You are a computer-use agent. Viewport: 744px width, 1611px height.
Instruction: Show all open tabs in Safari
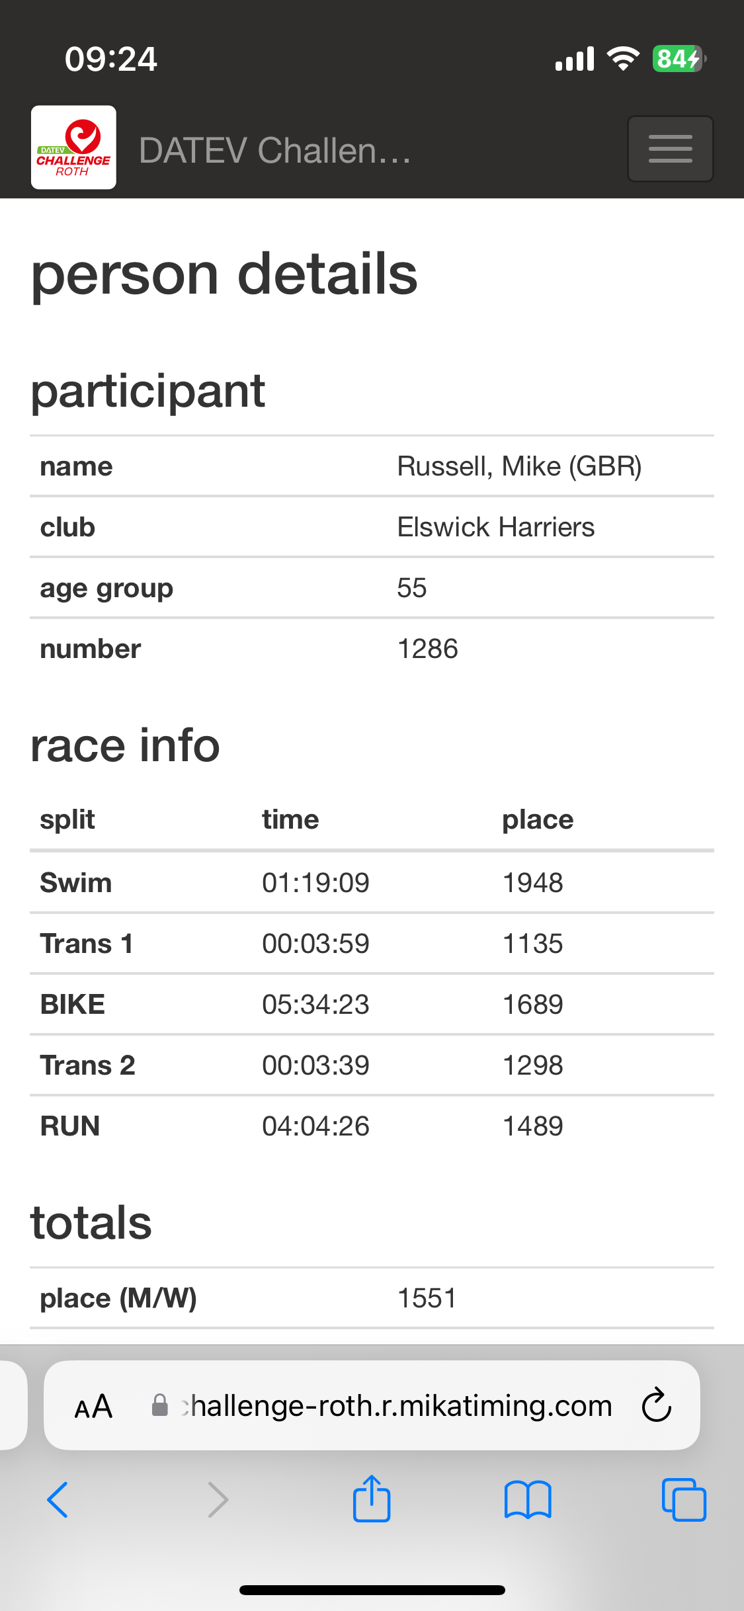tap(684, 1499)
